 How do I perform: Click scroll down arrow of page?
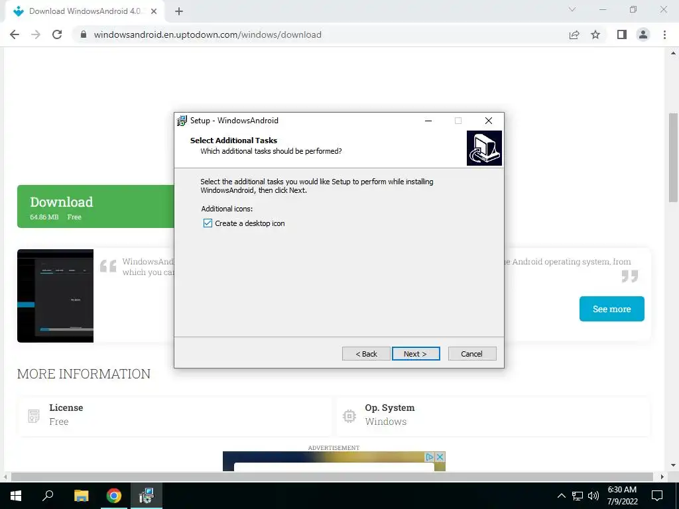click(673, 465)
